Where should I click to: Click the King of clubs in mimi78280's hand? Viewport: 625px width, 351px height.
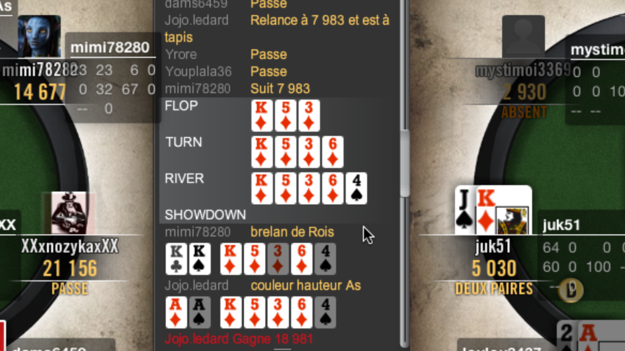176,259
